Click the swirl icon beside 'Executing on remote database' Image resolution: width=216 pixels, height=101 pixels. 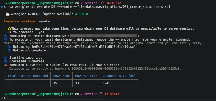tap(6, 36)
